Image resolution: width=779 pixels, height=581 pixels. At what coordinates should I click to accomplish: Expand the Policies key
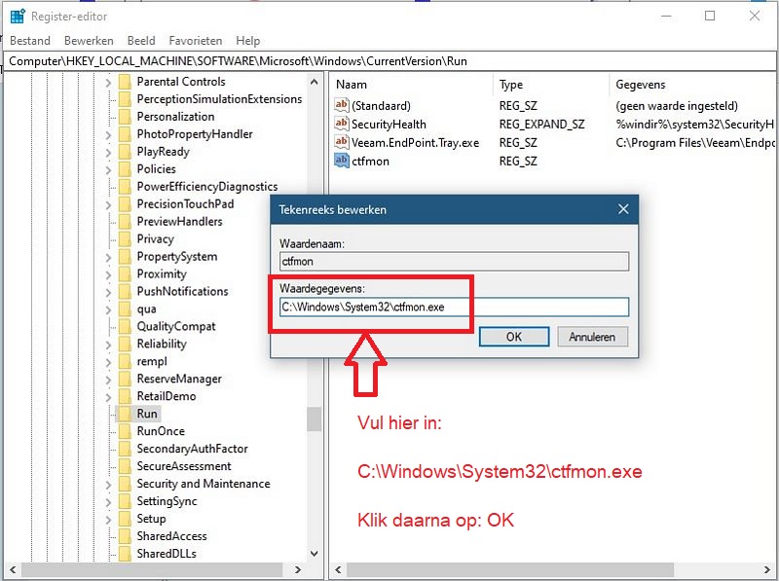[x=108, y=169]
